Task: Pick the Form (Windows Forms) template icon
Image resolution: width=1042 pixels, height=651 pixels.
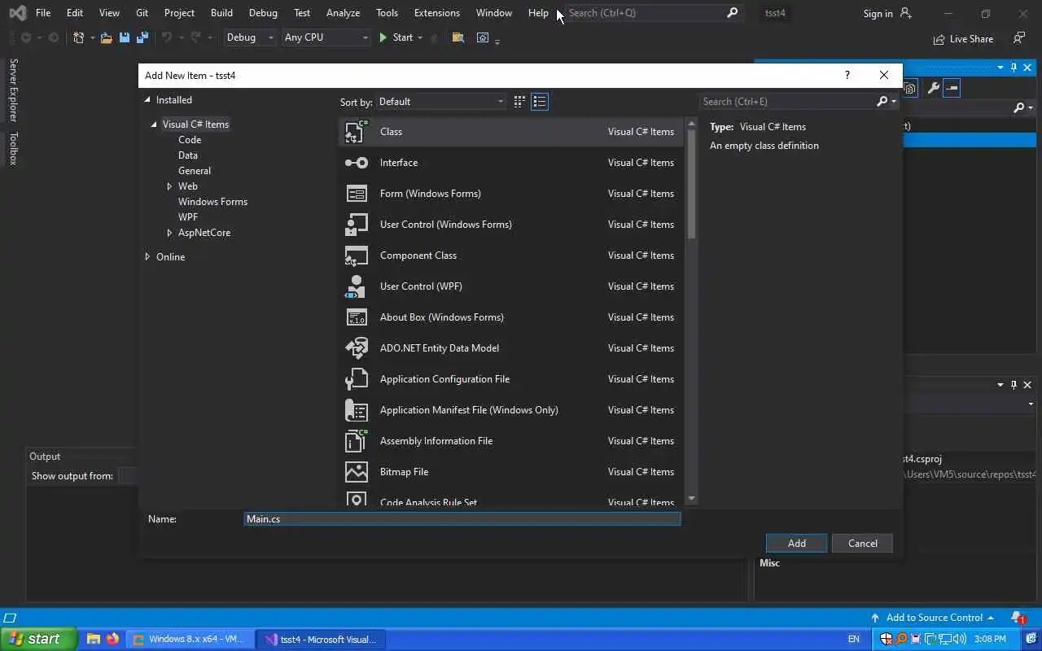Action: [357, 194]
